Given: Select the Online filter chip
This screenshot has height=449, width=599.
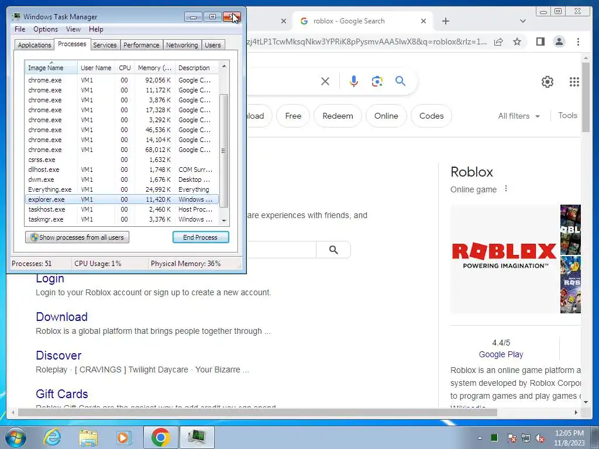Looking at the screenshot, I should pyautogui.click(x=386, y=116).
